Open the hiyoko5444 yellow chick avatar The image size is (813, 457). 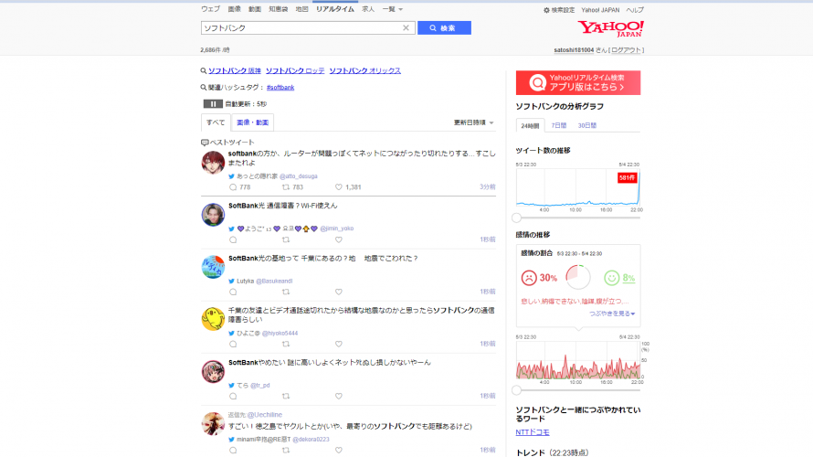pos(213,319)
